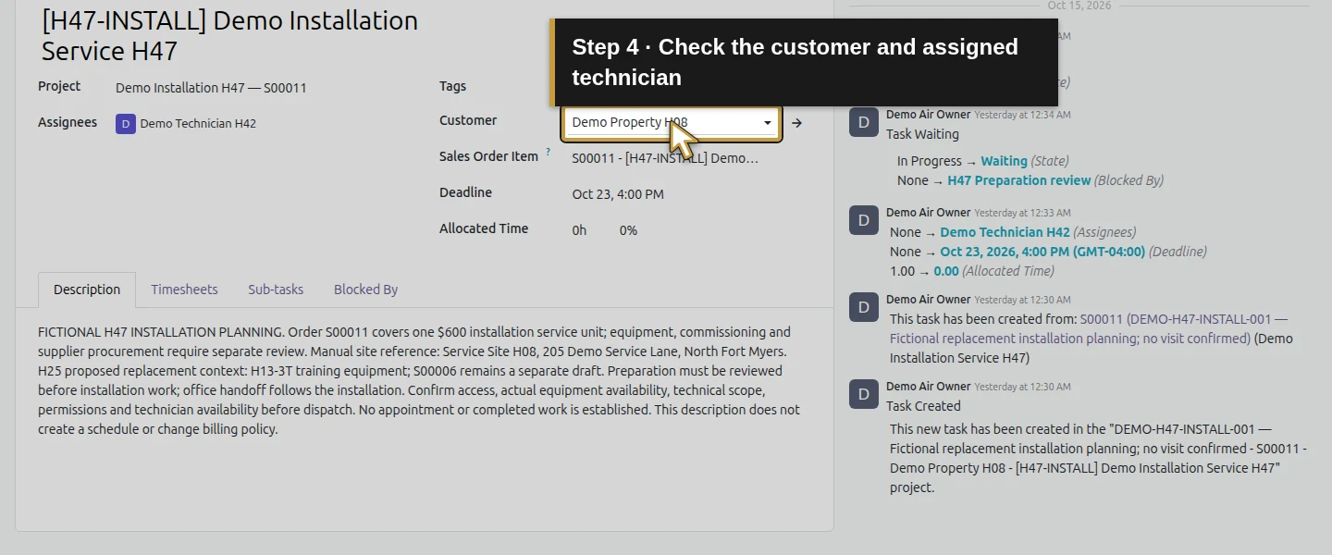Click the Yesterday at 12:33 AM timestamp
This screenshot has width=1332, height=555.
coord(1022,213)
